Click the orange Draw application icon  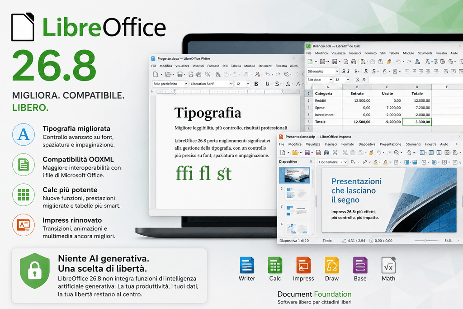331,265
